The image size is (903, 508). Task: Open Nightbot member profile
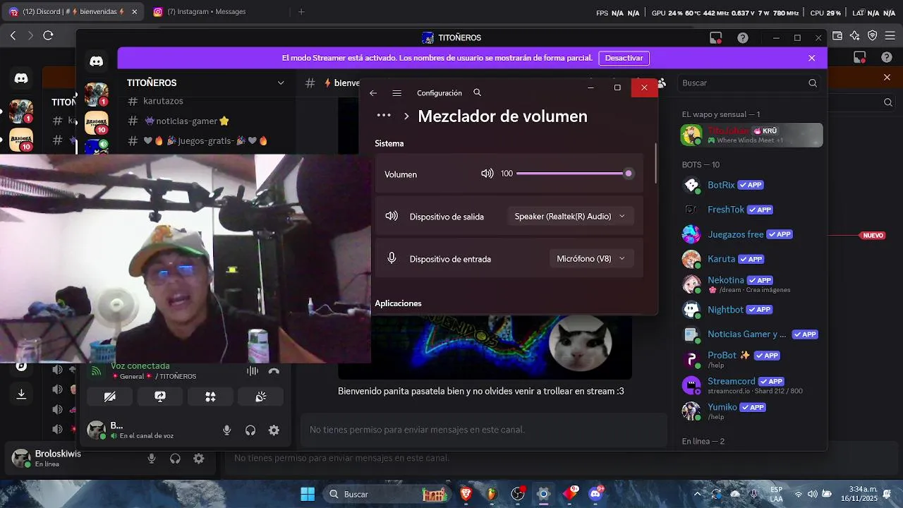(x=751, y=309)
